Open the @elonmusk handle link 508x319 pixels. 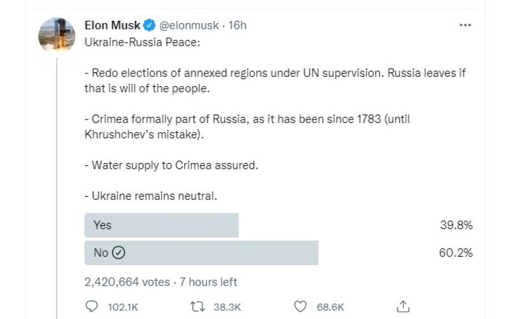189,25
